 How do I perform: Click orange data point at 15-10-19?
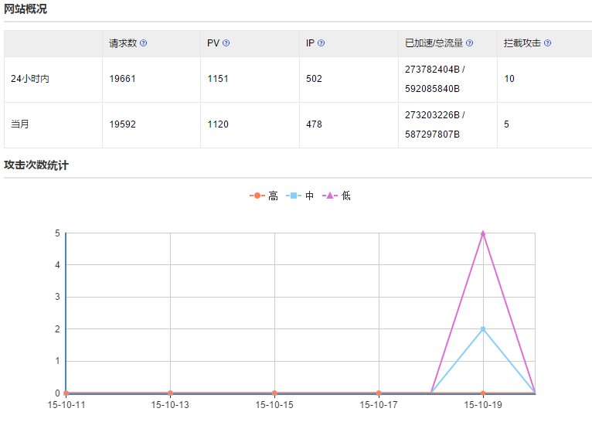pos(483,393)
